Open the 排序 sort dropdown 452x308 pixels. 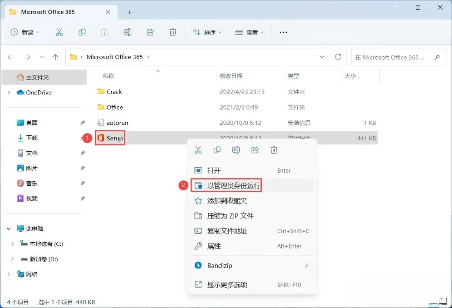(x=207, y=32)
